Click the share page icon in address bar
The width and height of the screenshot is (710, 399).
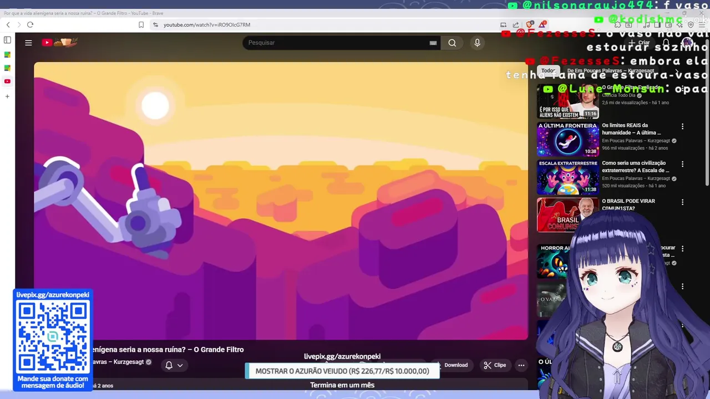(x=516, y=25)
